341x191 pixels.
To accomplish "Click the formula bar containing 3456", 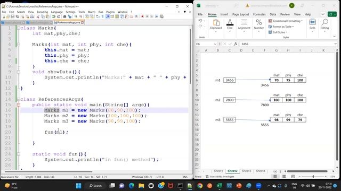I will point(287,44).
